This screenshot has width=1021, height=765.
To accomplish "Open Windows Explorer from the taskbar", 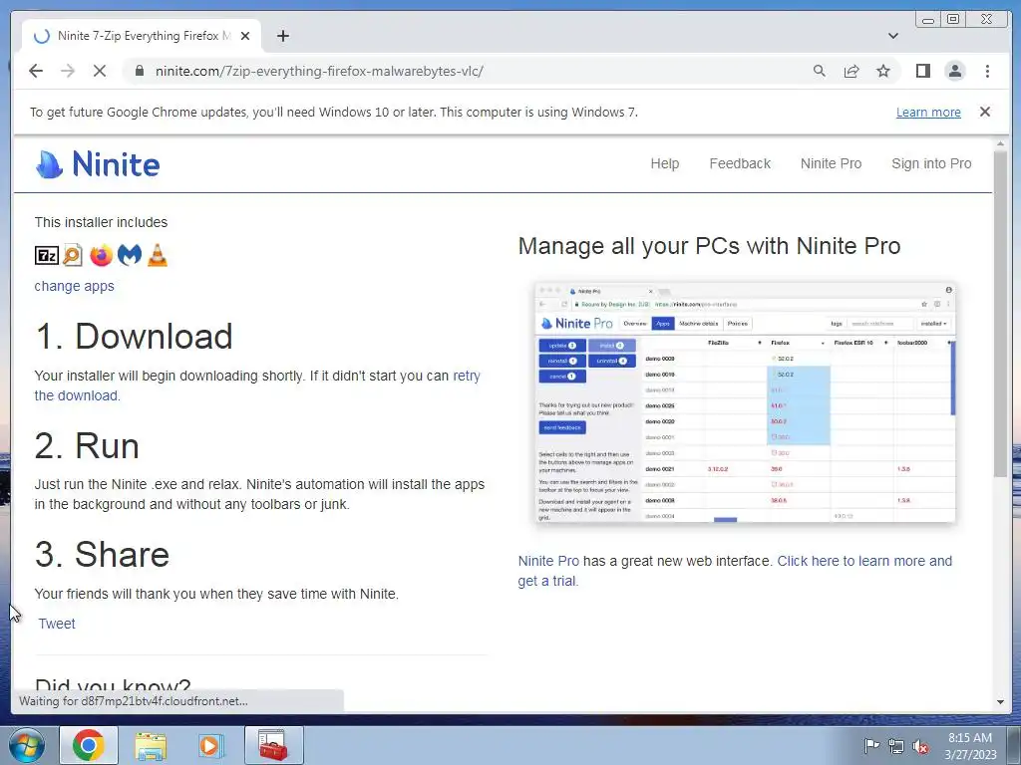I will click(x=151, y=745).
